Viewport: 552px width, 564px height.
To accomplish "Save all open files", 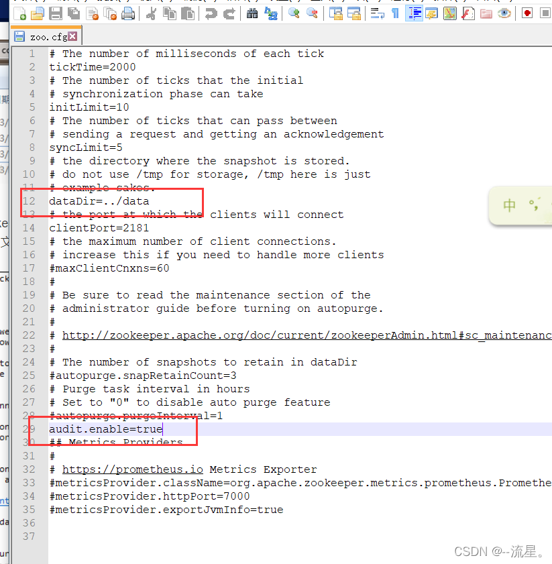I will [x=74, y=13].
